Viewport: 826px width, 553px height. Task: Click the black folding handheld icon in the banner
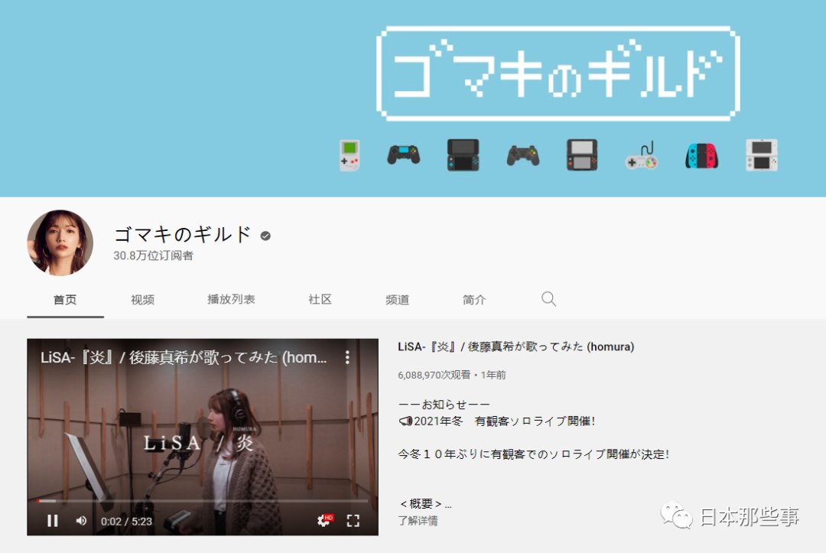pyautogui.click(x=463, y=155)
